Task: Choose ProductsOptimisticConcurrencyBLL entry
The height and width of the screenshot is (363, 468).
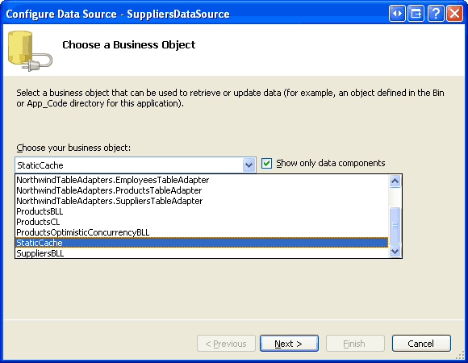Action: 202,232
